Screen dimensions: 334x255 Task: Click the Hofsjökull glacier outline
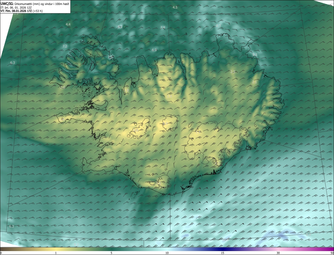coord(169,123)
